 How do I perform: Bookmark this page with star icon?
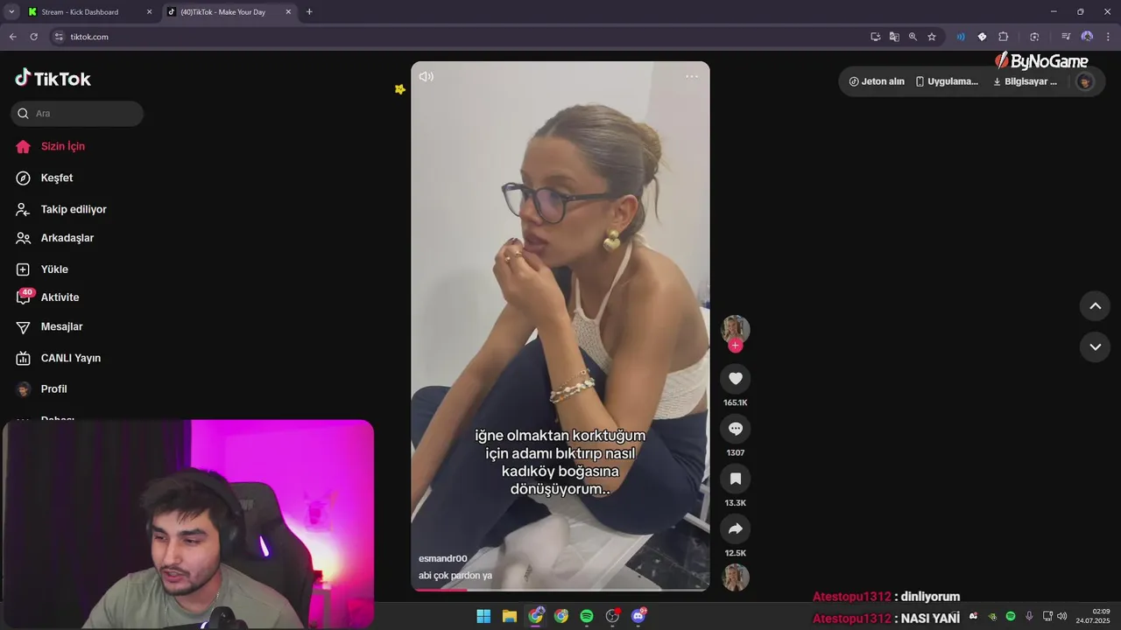(x=932, y=37)
